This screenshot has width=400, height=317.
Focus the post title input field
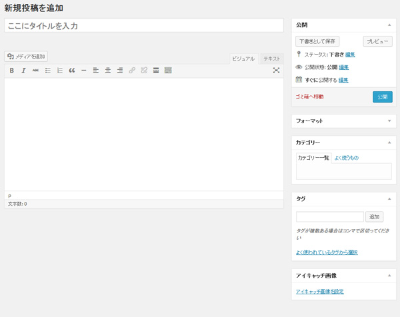(x=143, y=26)
